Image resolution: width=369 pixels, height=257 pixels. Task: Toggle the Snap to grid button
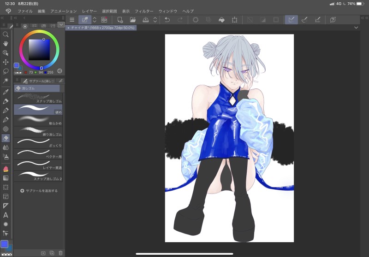click(318, 20)
